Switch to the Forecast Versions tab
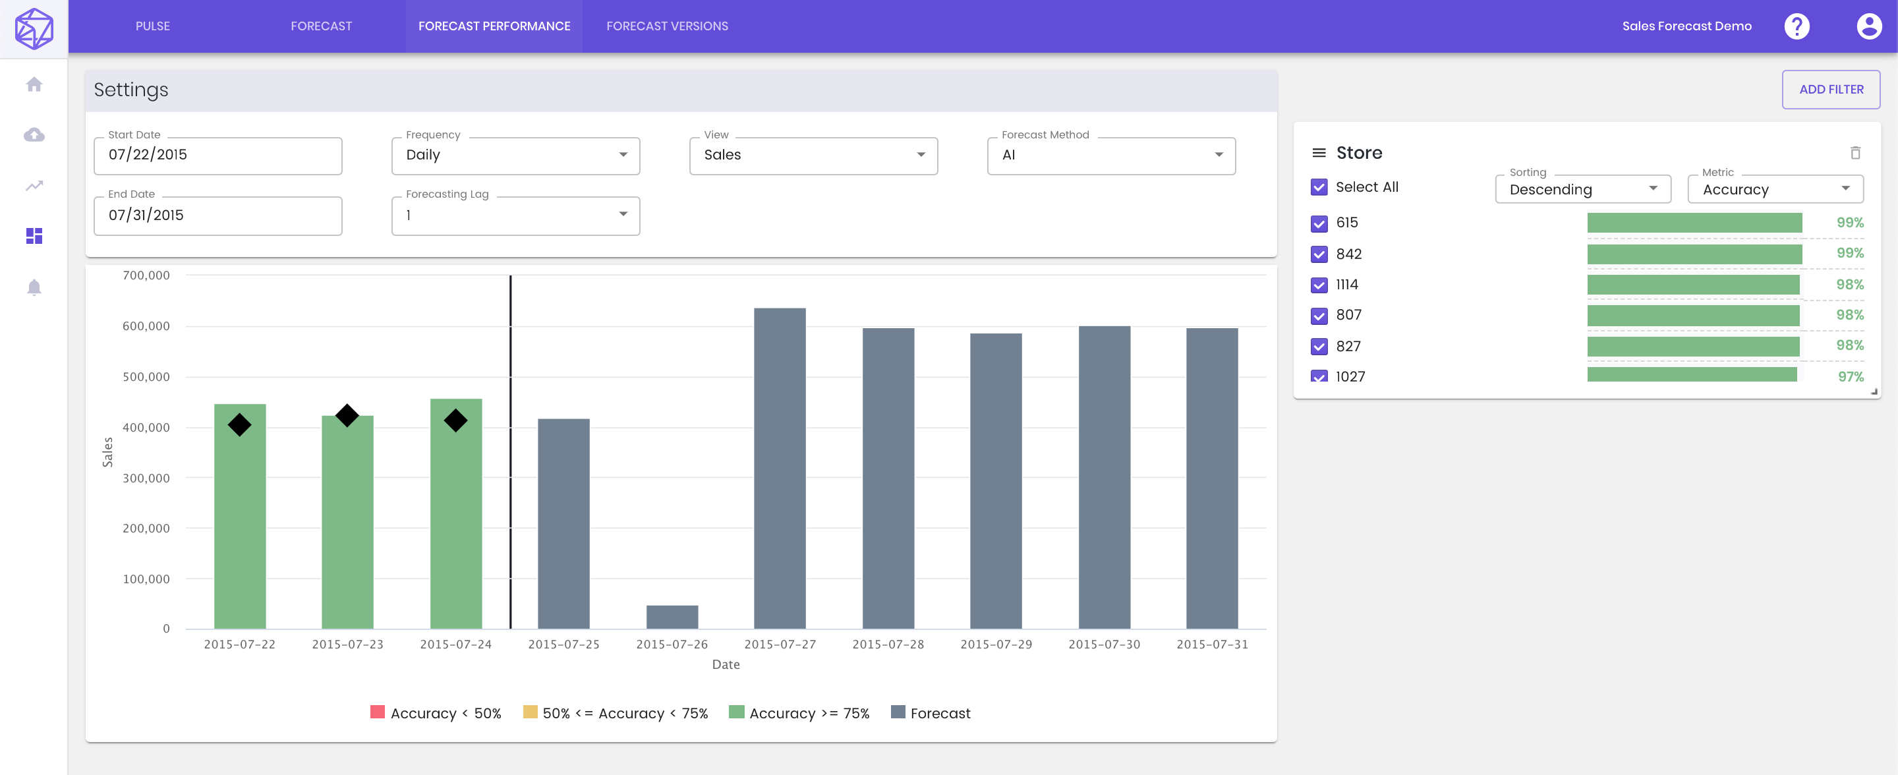This screenshot has height=775, width=1898. [667, 26]
